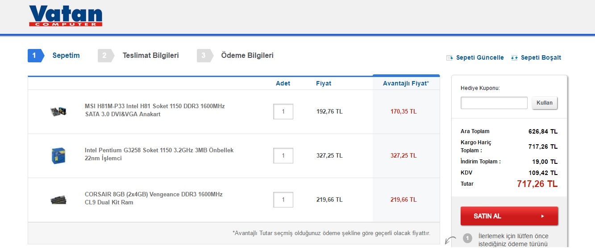The width and height of the screenshot is (595, 248).
Task: Click the step 2 number badge
Action: (105, 56)
